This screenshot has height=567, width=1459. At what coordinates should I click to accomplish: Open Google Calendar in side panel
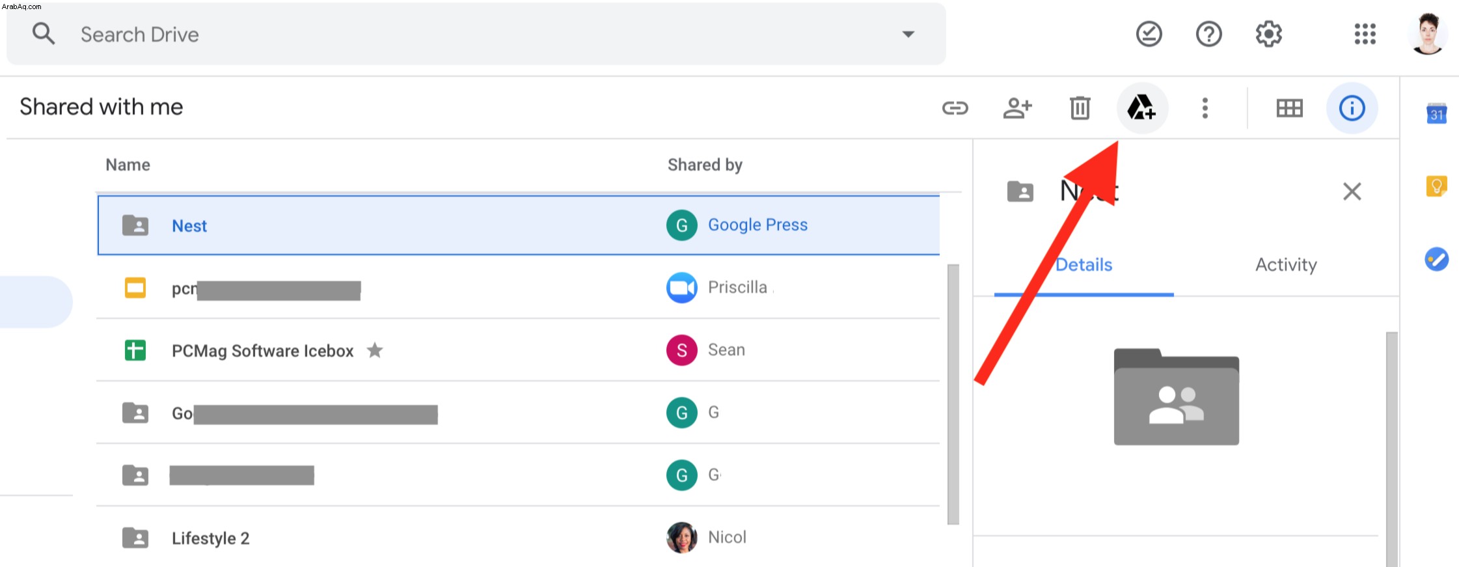(1437, 113)
